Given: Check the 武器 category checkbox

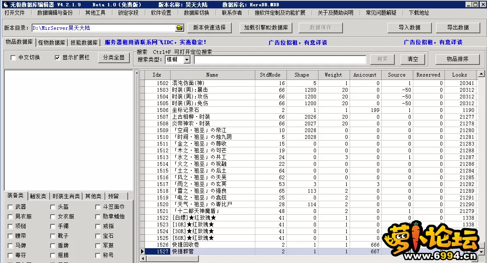Looking at the screenshot, I should pyautogui.click(x=10, y=207).
